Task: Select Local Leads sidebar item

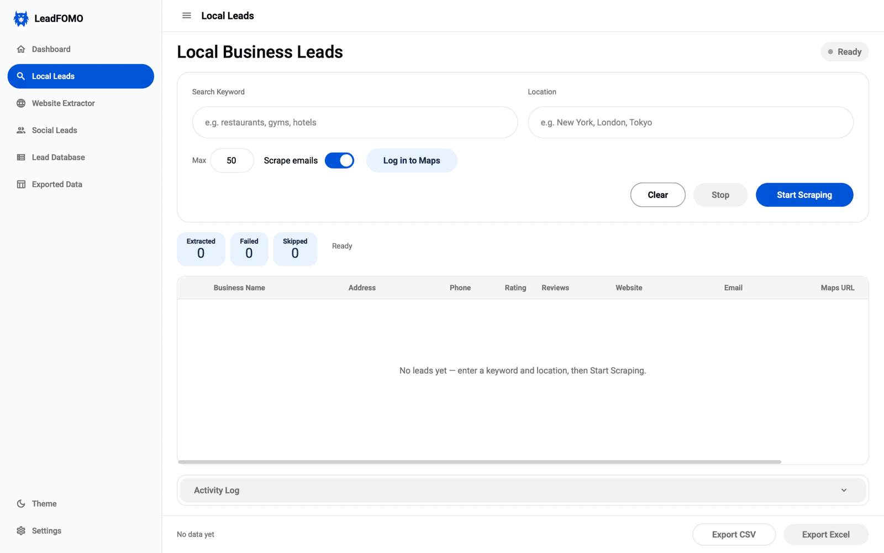Action: 81,76
